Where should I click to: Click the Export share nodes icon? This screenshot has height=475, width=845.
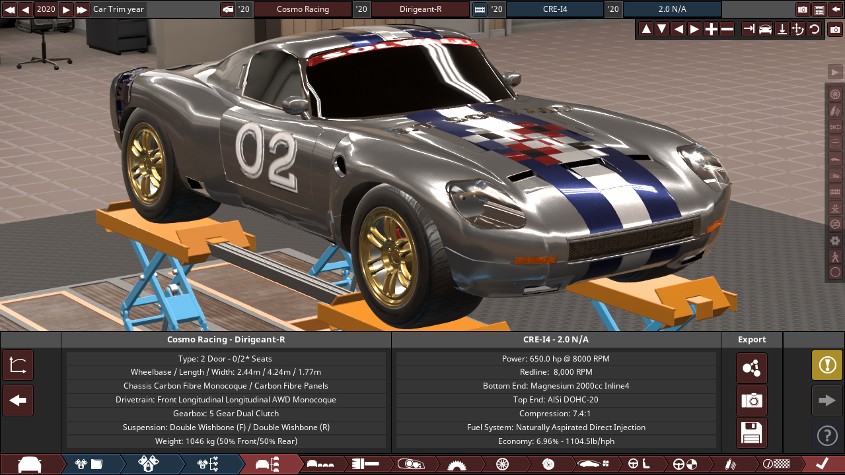click(x=752, y=368)
